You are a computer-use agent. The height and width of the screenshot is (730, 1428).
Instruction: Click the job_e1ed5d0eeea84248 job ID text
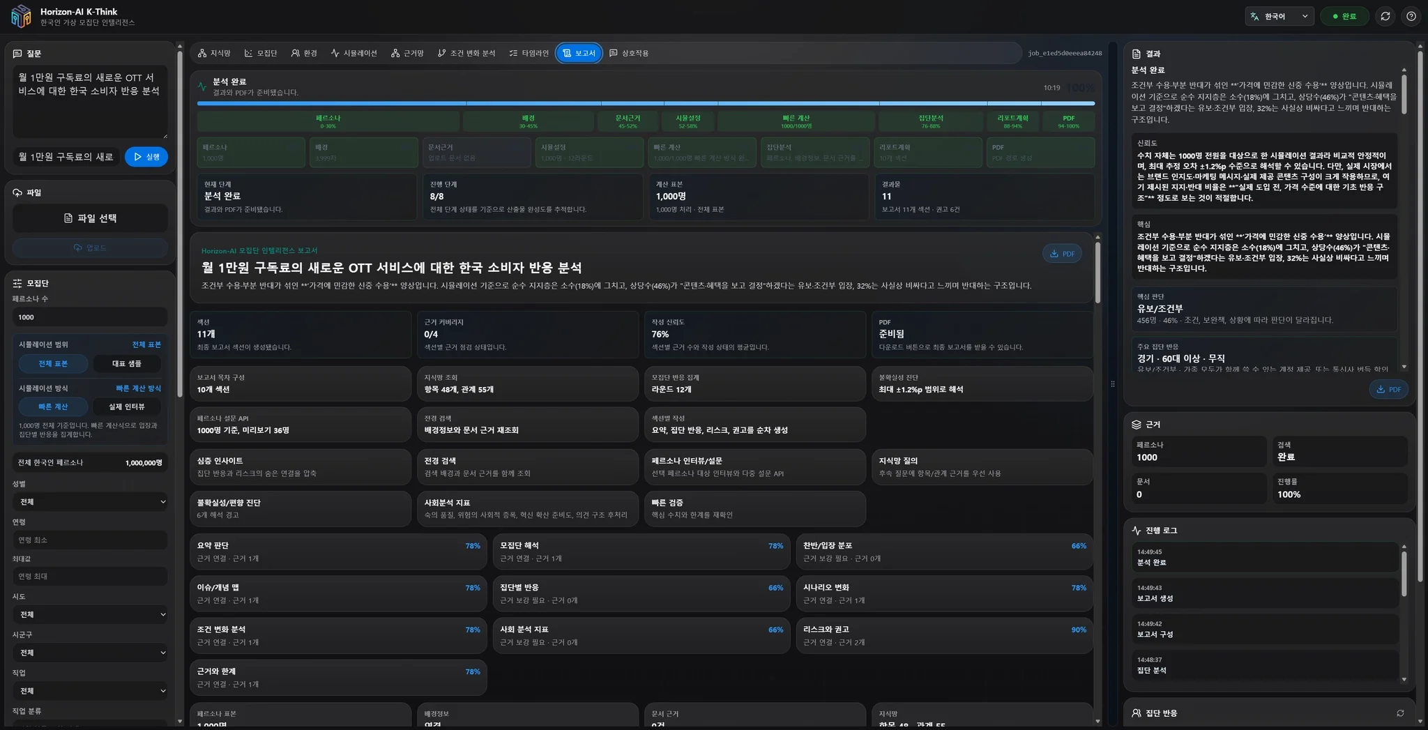click(x=1065, y=53)
